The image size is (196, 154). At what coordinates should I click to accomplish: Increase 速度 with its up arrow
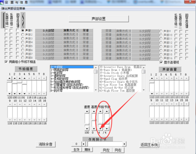coord(87,111)
